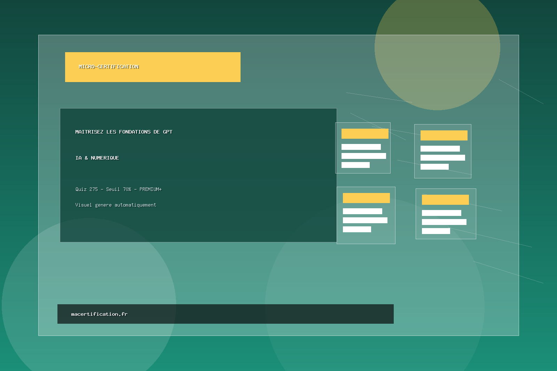This screenshot has width=557, height=371.
Task: Select first white bar in upper-left card
Action: click(361, 147)
